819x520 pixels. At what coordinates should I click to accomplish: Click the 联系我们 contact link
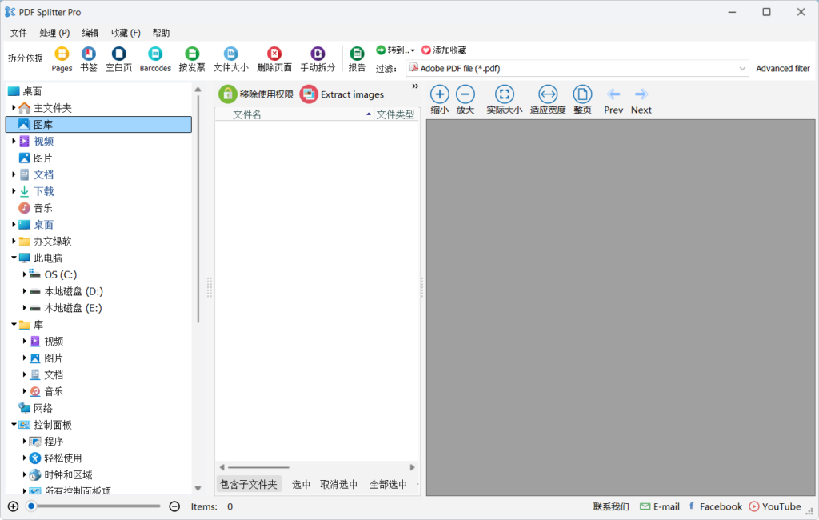click(611, 506)
